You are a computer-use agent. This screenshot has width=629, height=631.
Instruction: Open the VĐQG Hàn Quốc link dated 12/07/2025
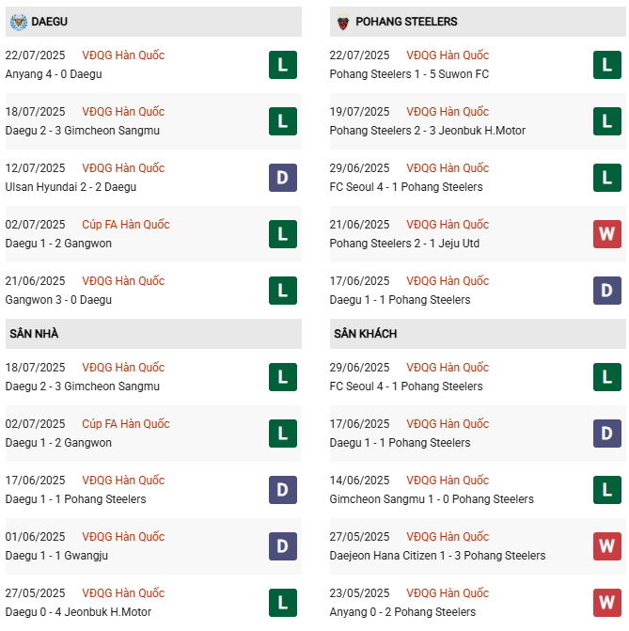pyautogui.click(x=123, y=168)
